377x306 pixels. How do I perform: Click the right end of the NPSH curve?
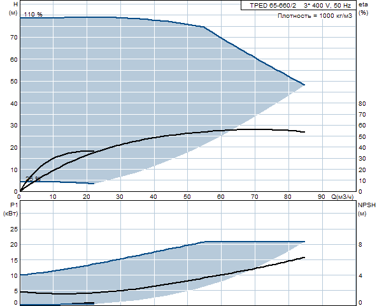[304, 258]
